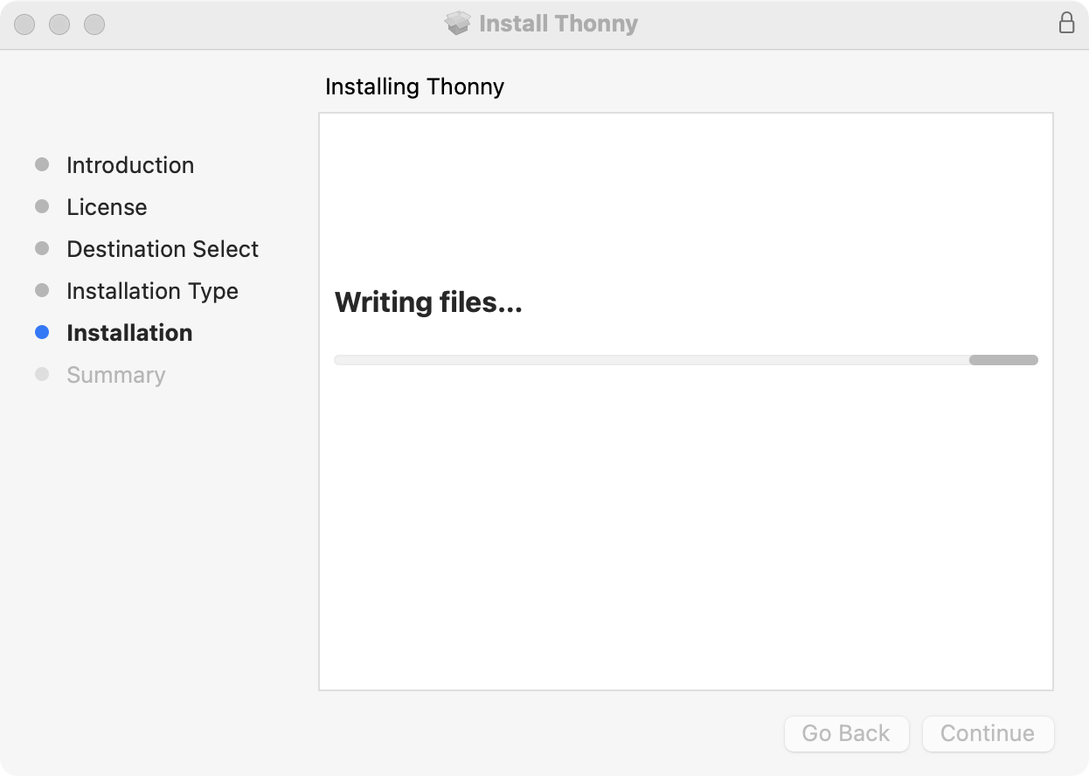Click the Installing Thonny heading
Screen dimensions: 1089x776
point(414,87)
